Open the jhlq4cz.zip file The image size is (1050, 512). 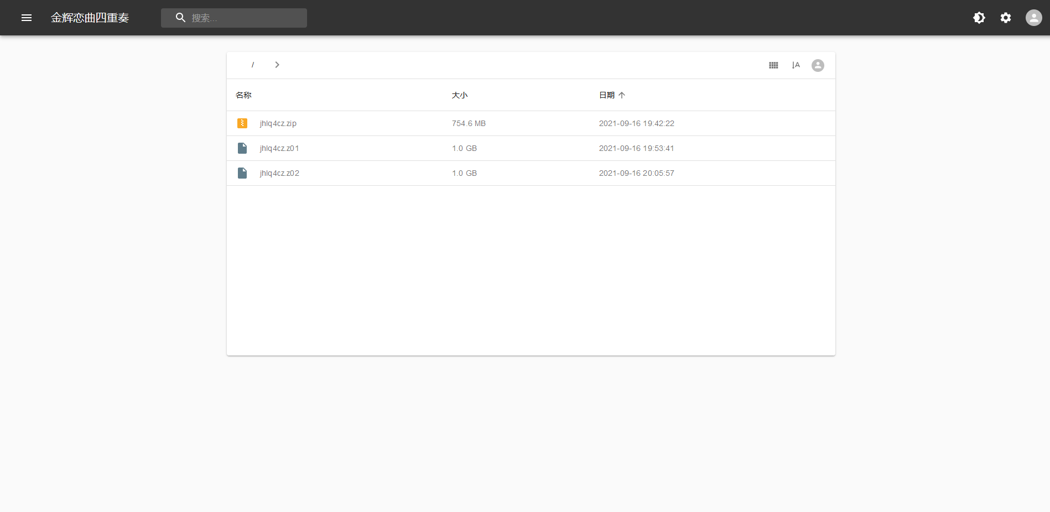point(278,123)
